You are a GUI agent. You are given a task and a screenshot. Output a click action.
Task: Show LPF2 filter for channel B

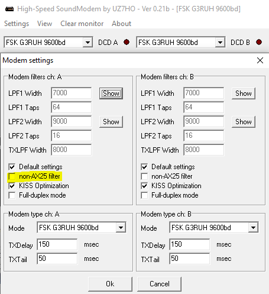pos(244,122)
